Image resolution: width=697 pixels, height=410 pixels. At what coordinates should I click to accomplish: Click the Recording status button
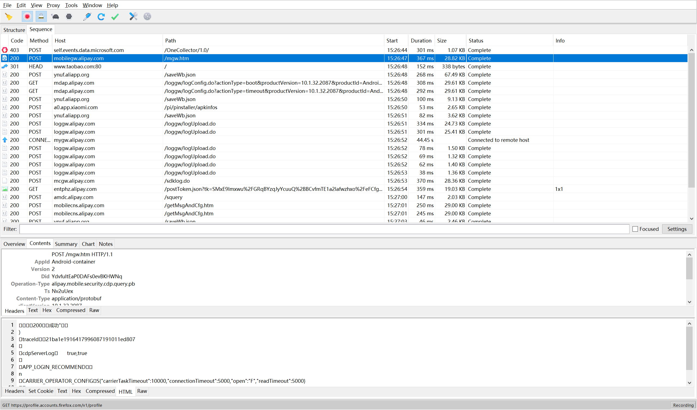tap(683, 405)
